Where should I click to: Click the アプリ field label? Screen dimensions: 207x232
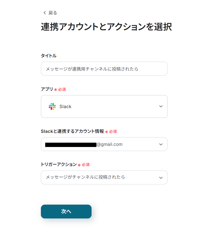[47, 89]
